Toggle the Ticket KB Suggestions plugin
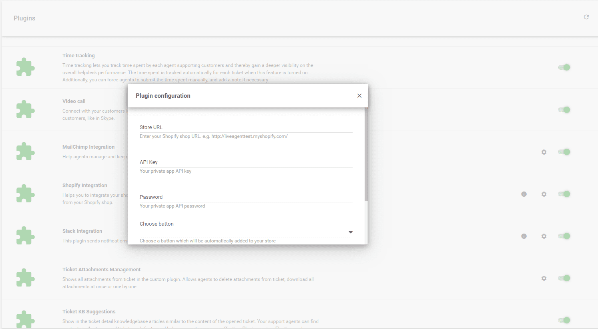 pyautogui.click(x=564, y=320)
